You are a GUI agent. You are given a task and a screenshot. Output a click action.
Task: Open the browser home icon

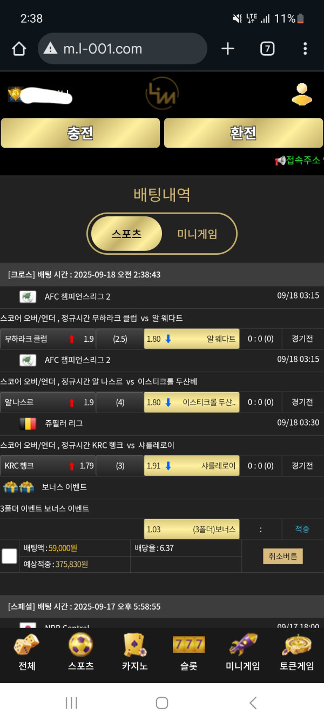tap(19, 49)
